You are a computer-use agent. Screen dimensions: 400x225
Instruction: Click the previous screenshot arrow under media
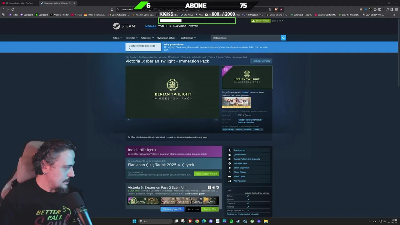pyautogui.click(x=128, y=120)
